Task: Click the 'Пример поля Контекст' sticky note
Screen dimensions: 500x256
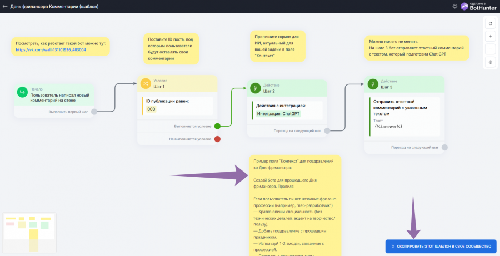Action: pyautogui.click(x=295, y=205)
